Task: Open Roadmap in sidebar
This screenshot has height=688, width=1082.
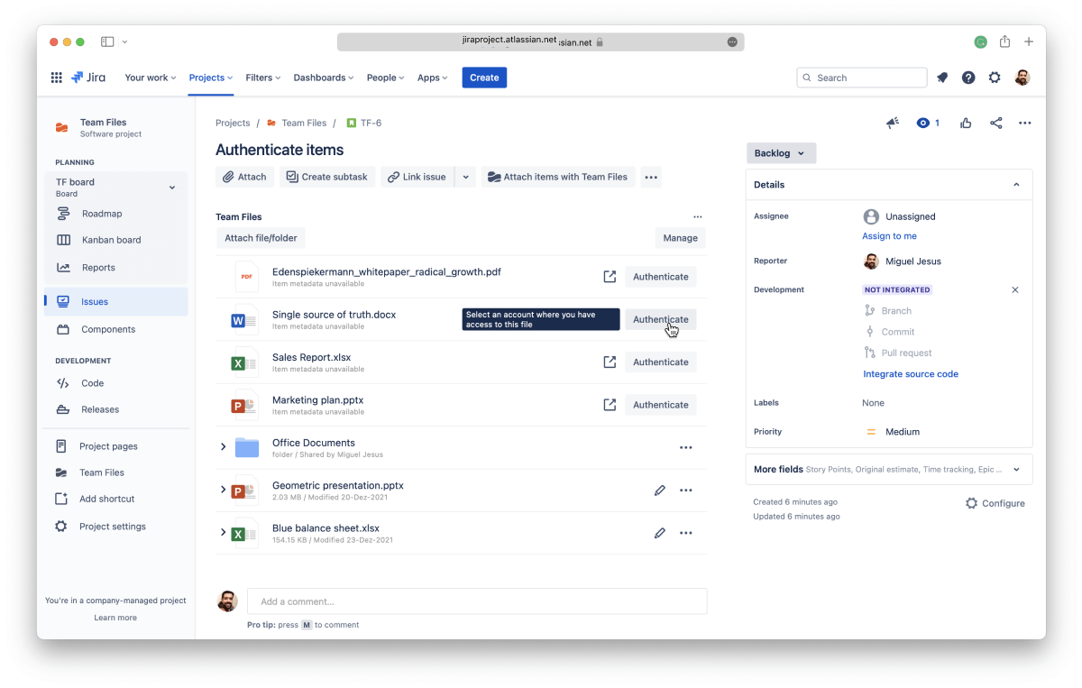Action: (x=101, y=214)
